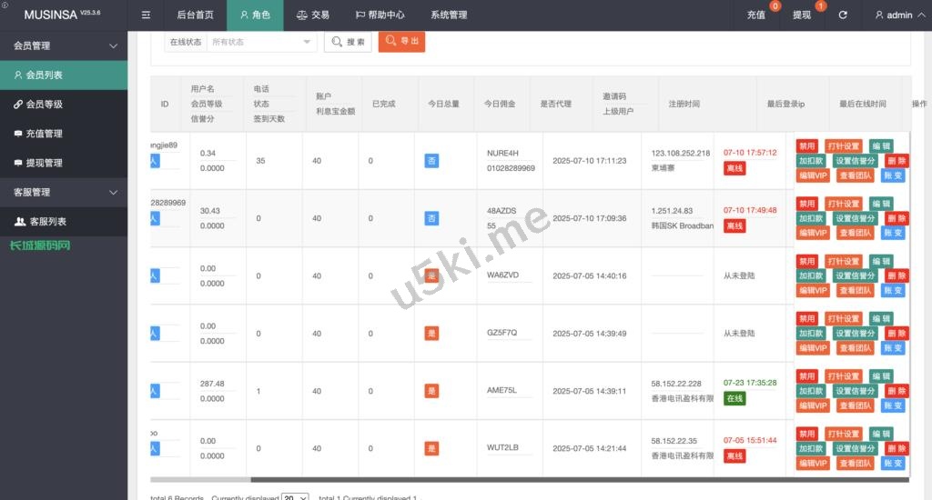The image size is (932, 500).
Task: Click 禁用 for the first member row
Action: point(806,146)
